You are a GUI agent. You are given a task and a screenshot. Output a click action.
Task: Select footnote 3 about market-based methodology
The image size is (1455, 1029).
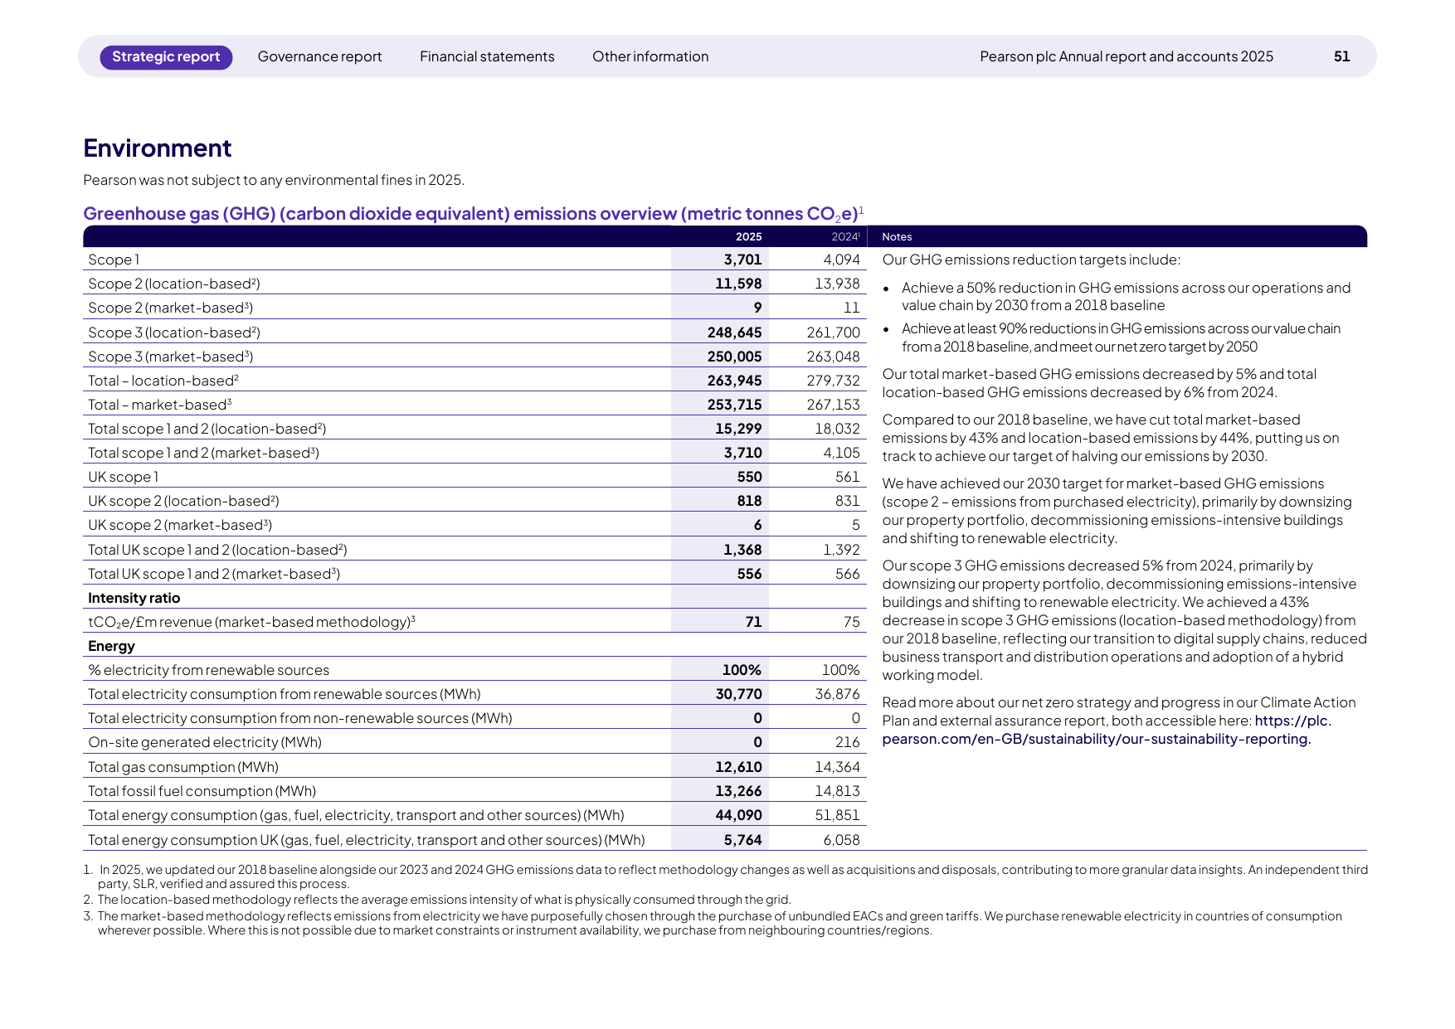pos(713,923)
